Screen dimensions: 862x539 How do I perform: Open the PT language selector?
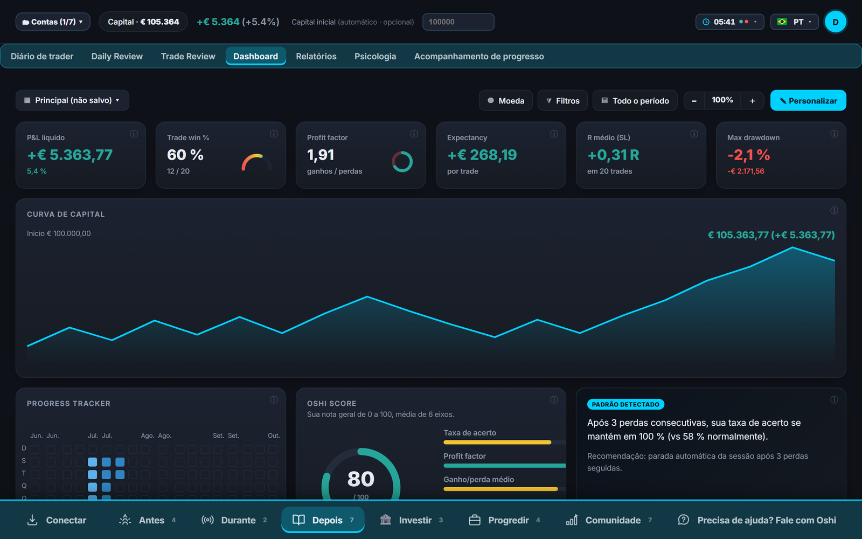click(x=795, y=22)
